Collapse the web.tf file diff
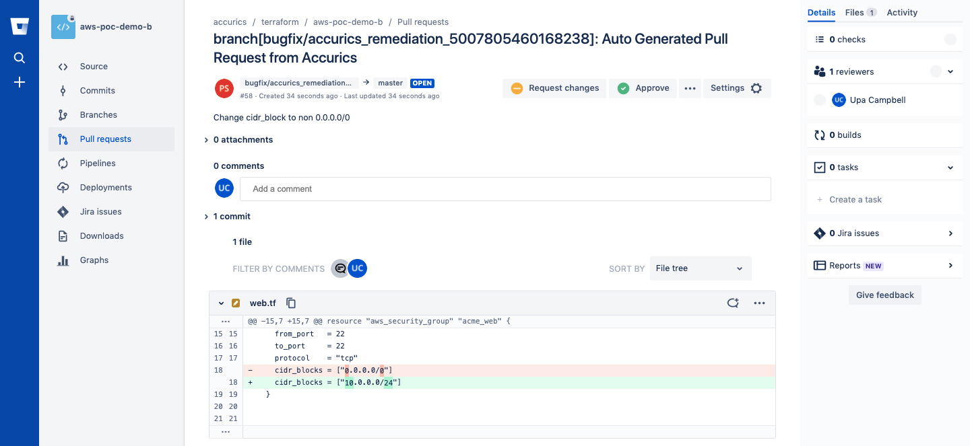This screenshot has height=446, width=970. pos(220,303)
